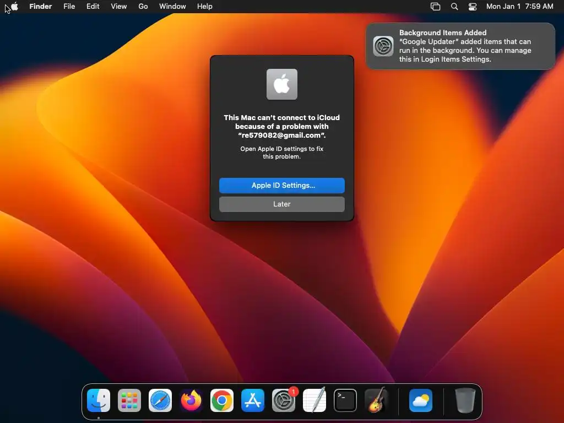Launch Google Chrome from the Dock
Image resolution: width=564 pixels, height=423 pixels.
click(x=222, y=400)
